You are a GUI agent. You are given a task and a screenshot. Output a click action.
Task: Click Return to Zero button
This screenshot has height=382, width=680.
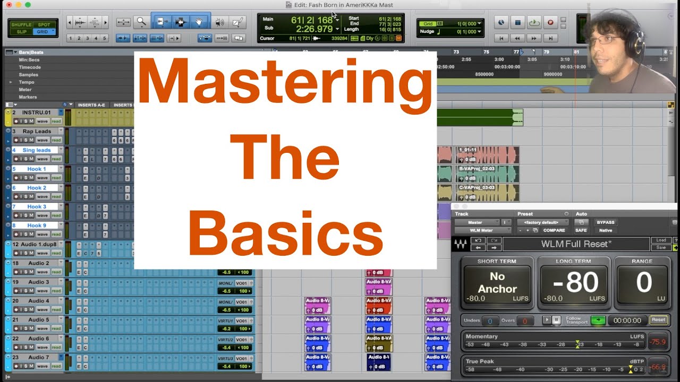(500, 38)
